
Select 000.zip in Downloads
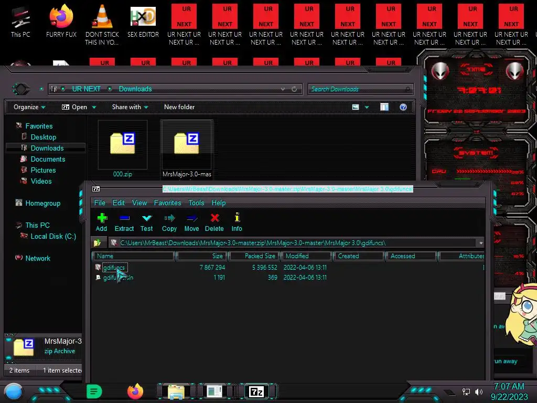click(x=123, y=149)
